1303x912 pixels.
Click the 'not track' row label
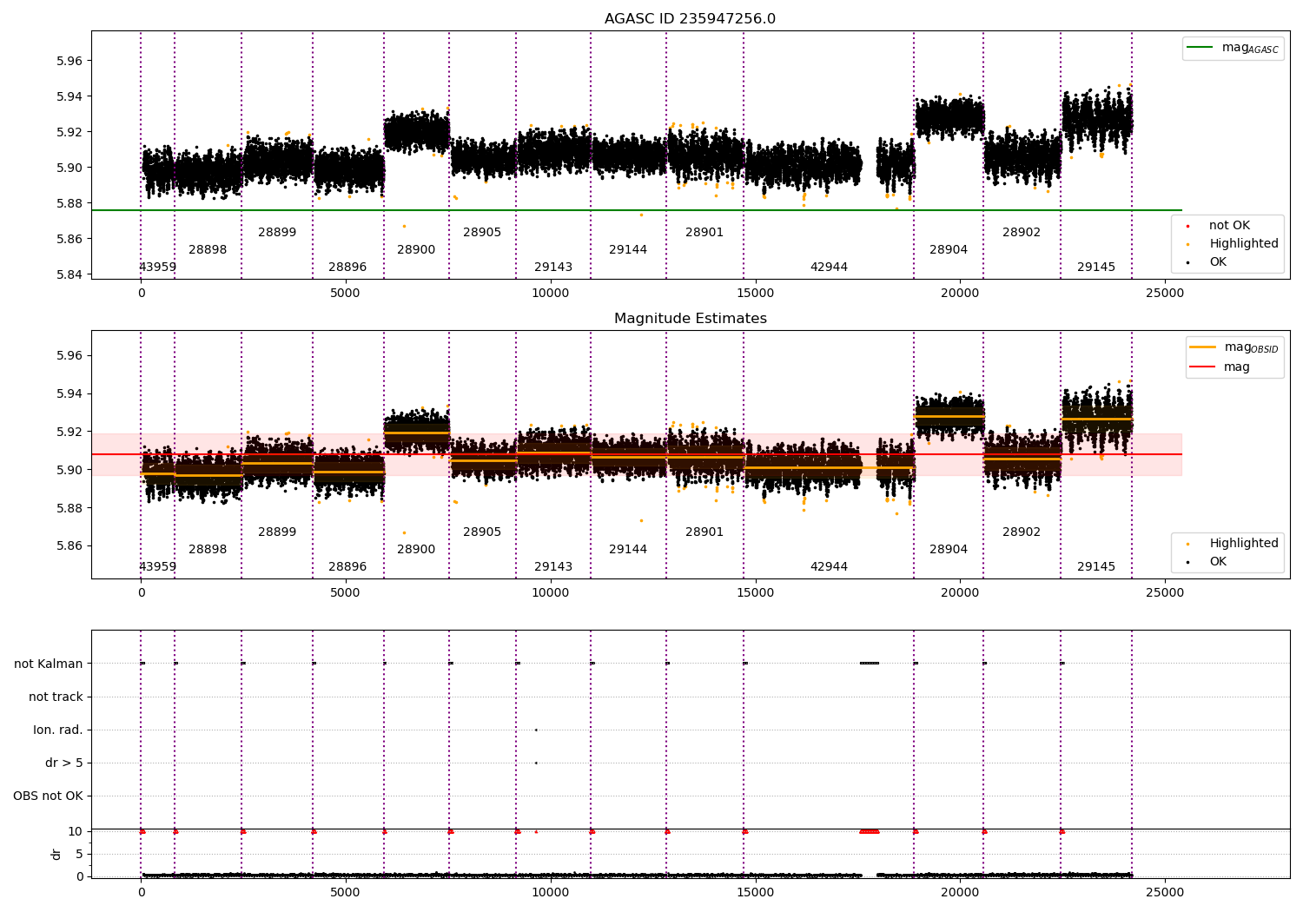click(x=56, y=697)
